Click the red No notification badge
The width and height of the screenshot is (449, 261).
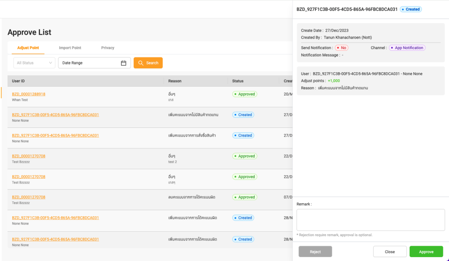342,48
